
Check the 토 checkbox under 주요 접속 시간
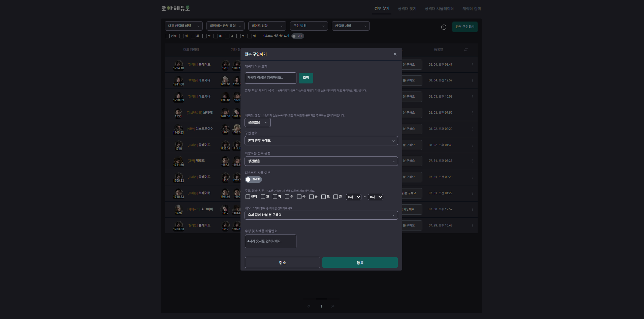323,197
